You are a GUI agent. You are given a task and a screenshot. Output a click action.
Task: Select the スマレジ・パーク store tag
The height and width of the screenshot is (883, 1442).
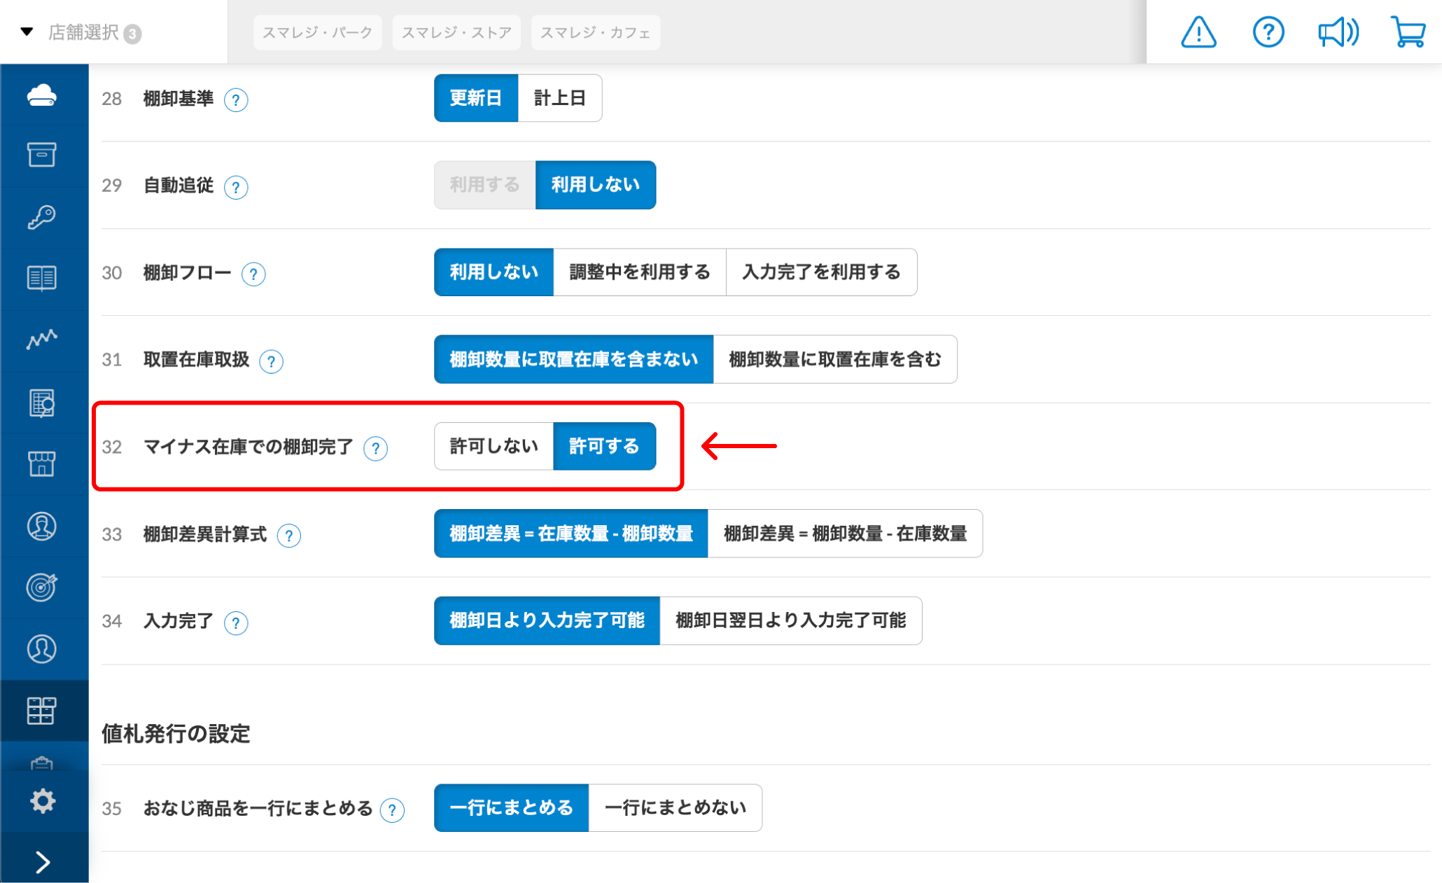tap(317, 32)
